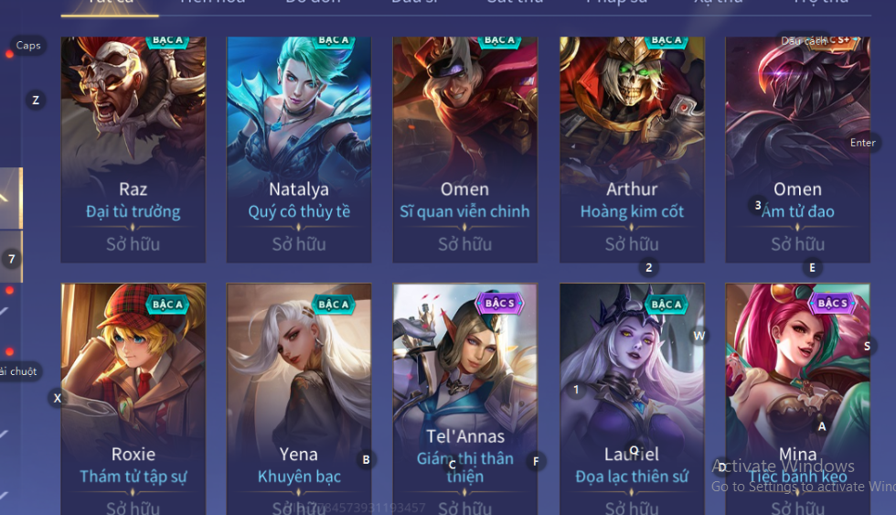The height and width of the screenshot is (515, 896).
Task: Select Yena Khuyên bạc skin card
Action: pyautogui.click(x=299, y=399)
